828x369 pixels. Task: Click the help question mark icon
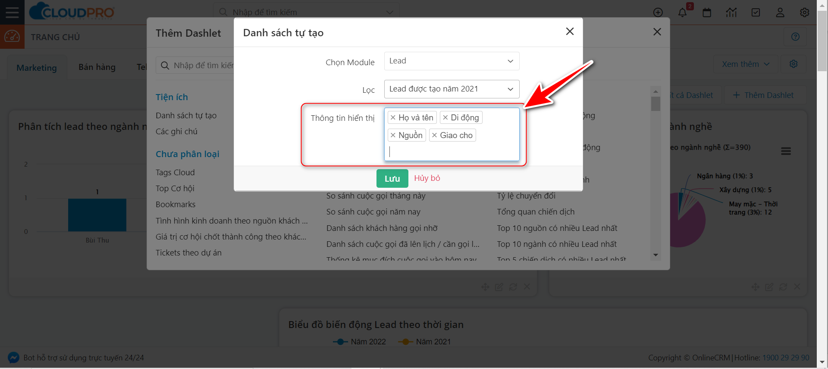[796, 37]
